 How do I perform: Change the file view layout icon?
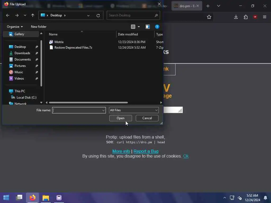[x=133, y=27]
